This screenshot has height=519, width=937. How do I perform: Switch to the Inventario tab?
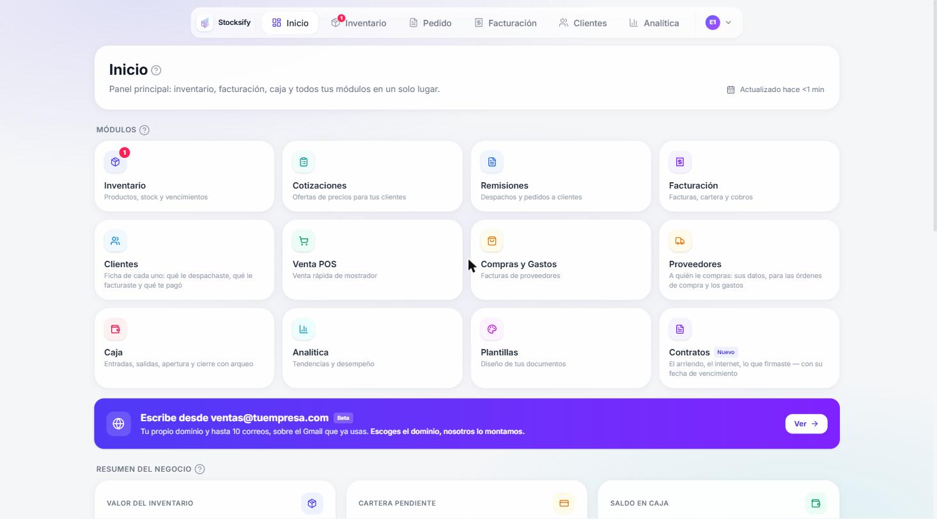pyautogui.click(x=359, y=23)
